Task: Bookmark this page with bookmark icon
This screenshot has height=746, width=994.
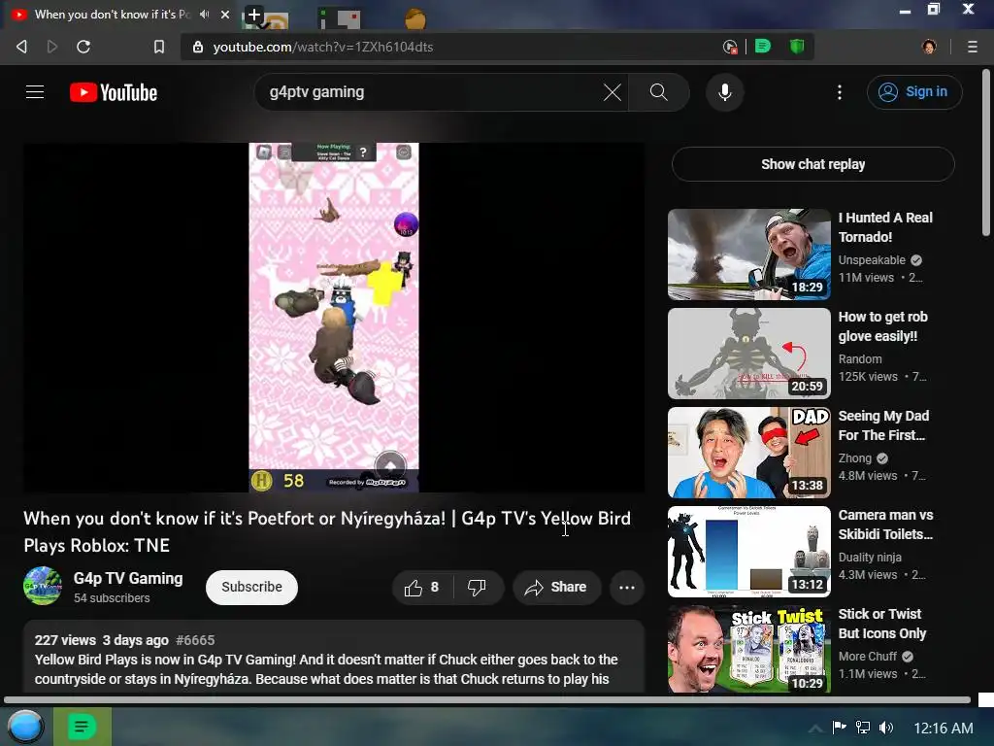Action: tap(159, 47)
